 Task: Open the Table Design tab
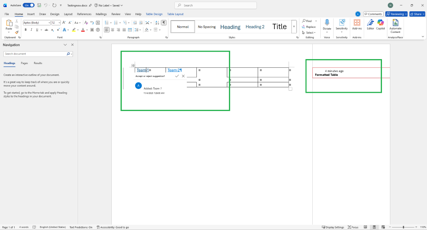click(154, 14)
